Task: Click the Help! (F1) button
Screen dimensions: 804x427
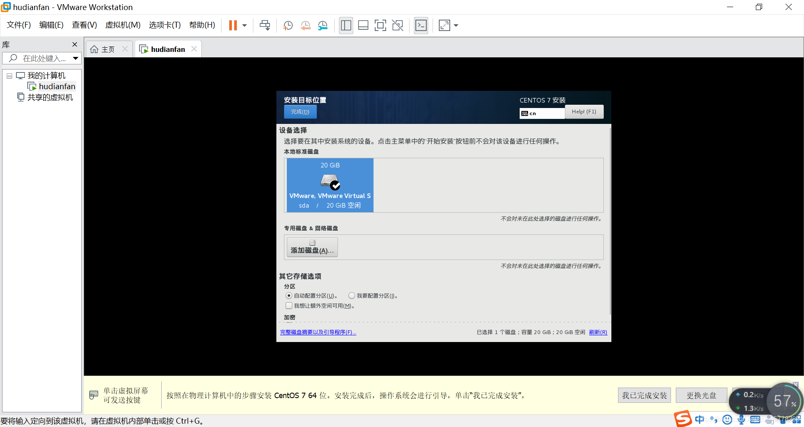Action: (584, 112)
